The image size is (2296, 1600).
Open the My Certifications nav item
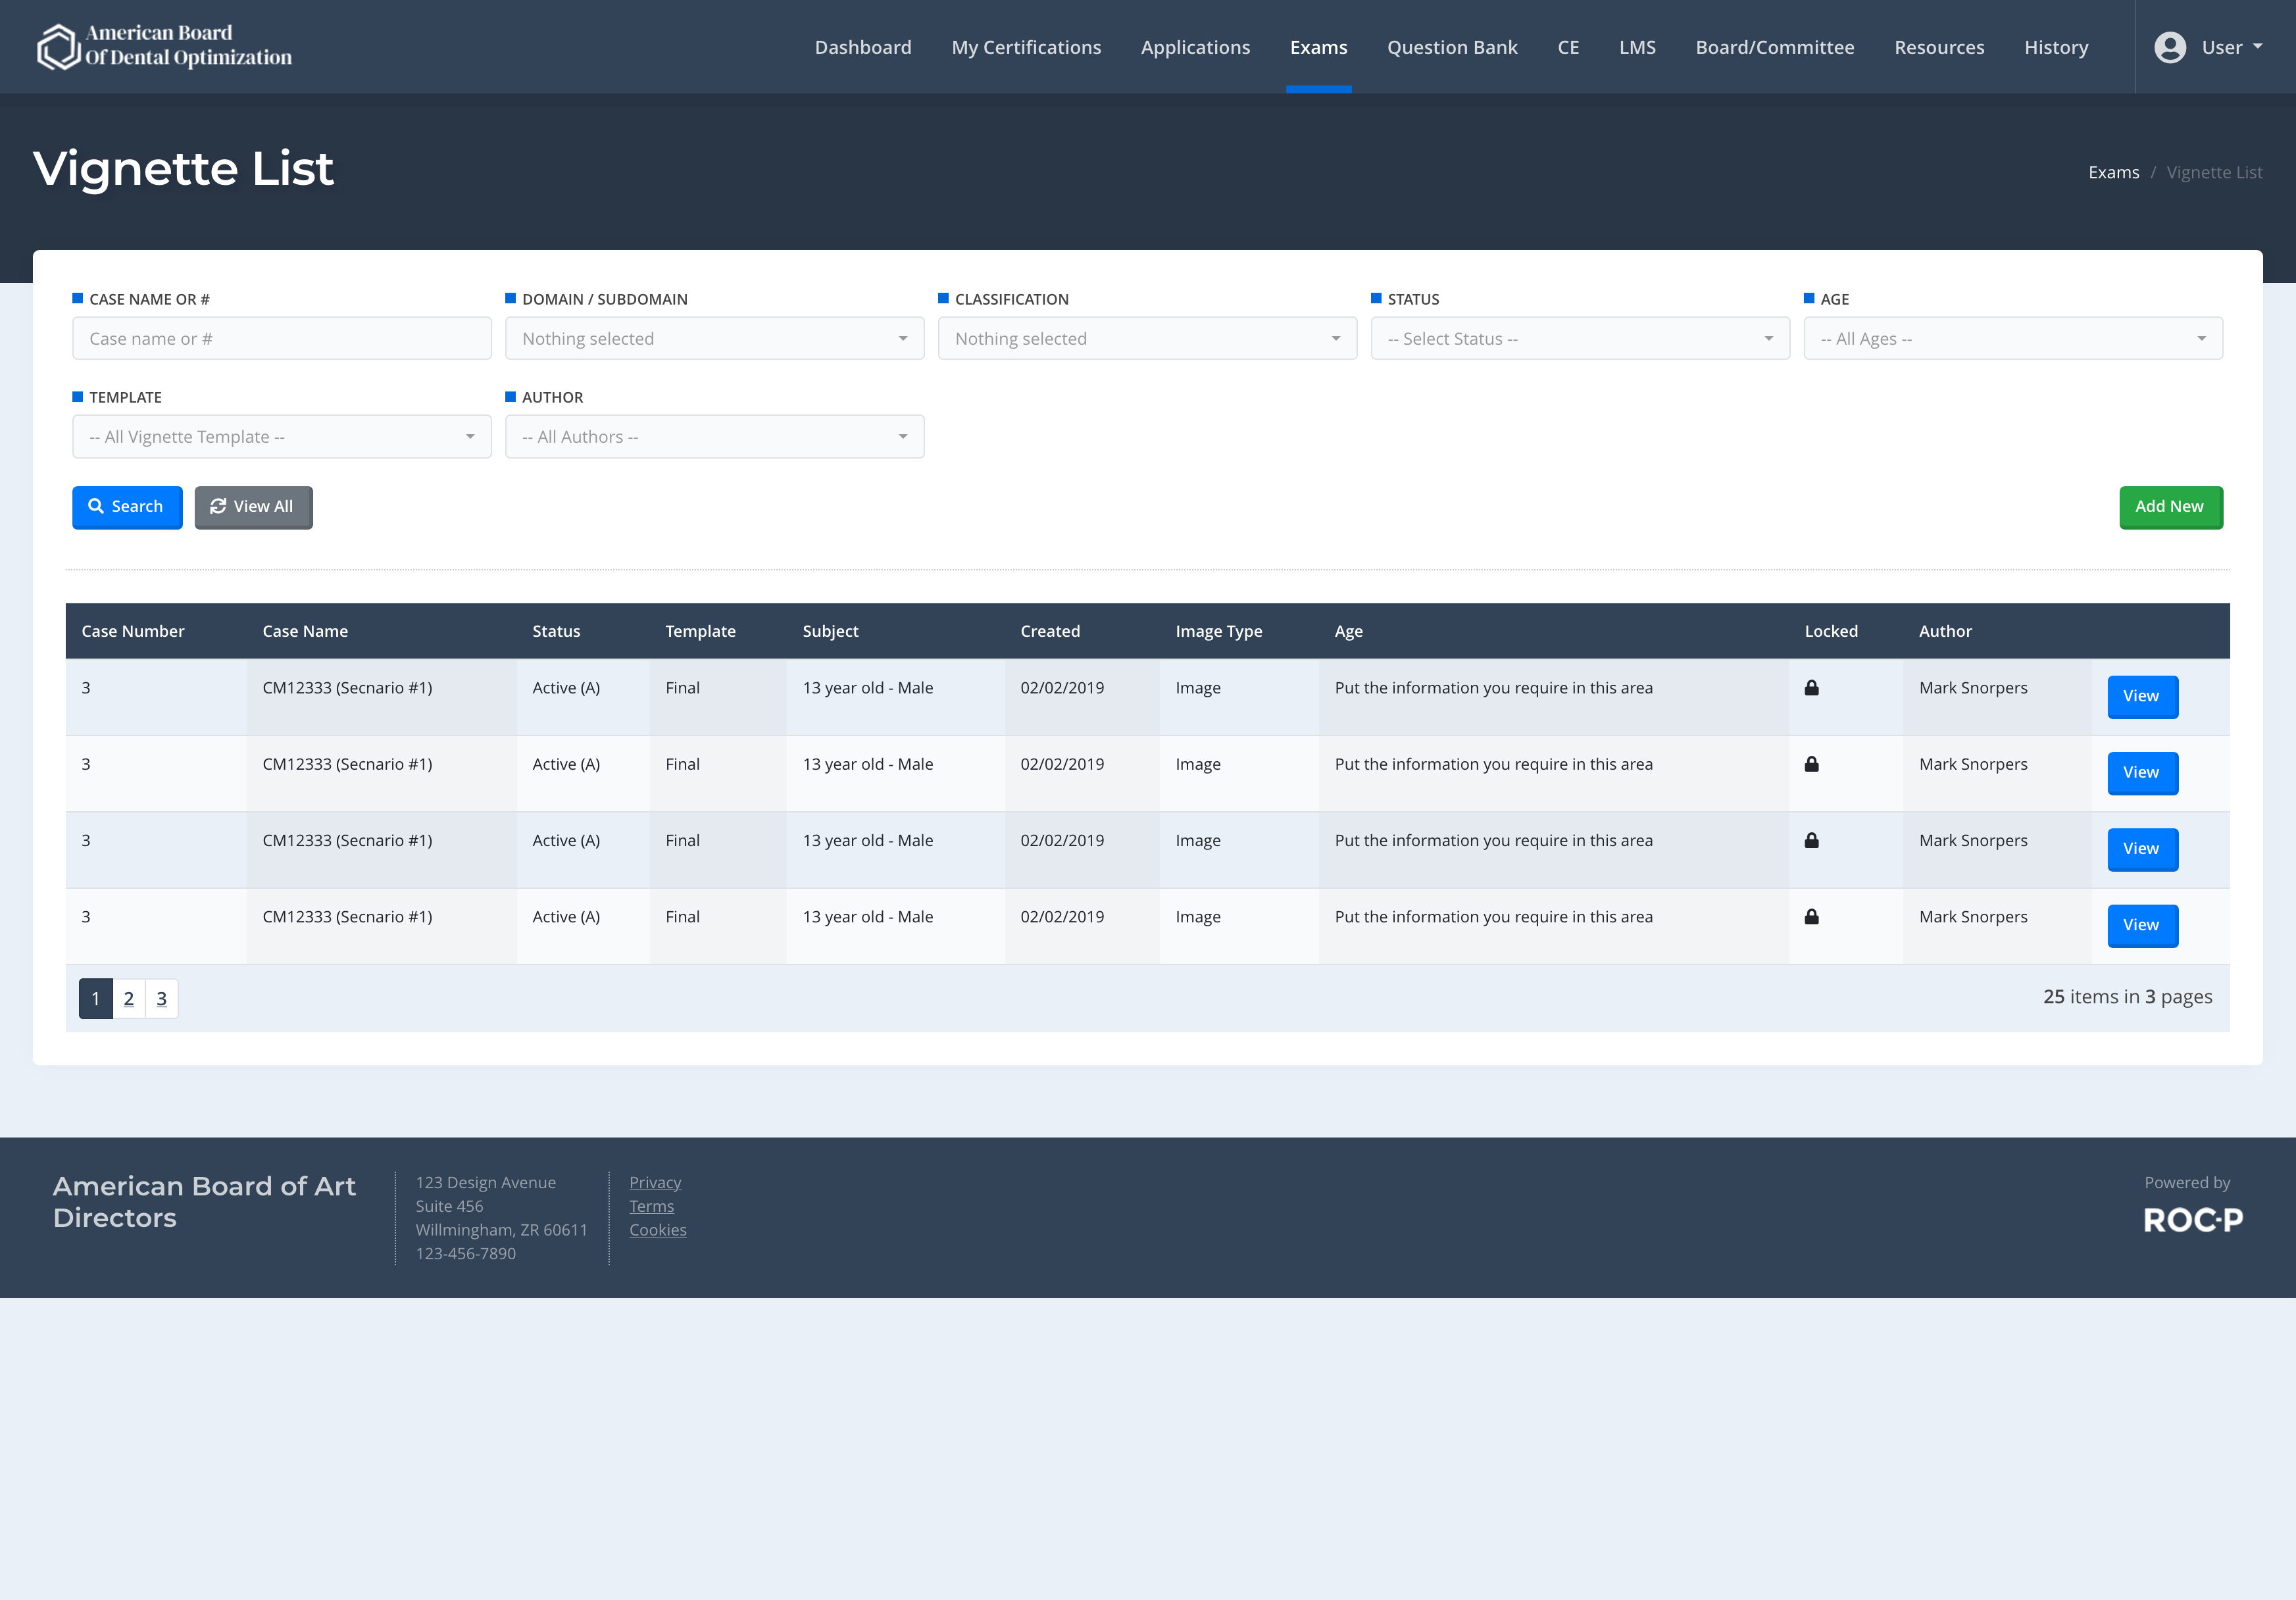click(1025, 47)
